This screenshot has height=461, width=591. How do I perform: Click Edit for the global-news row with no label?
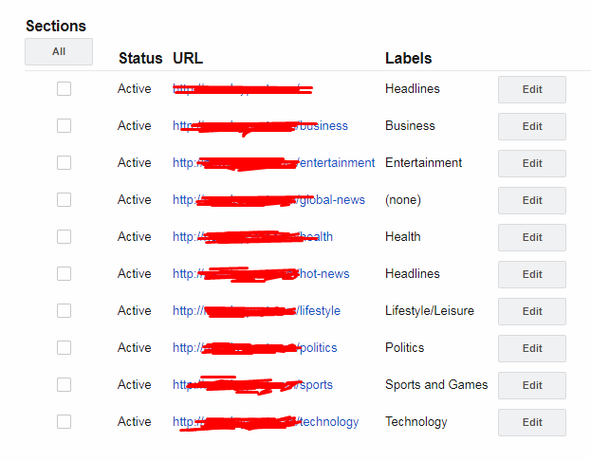532,200
